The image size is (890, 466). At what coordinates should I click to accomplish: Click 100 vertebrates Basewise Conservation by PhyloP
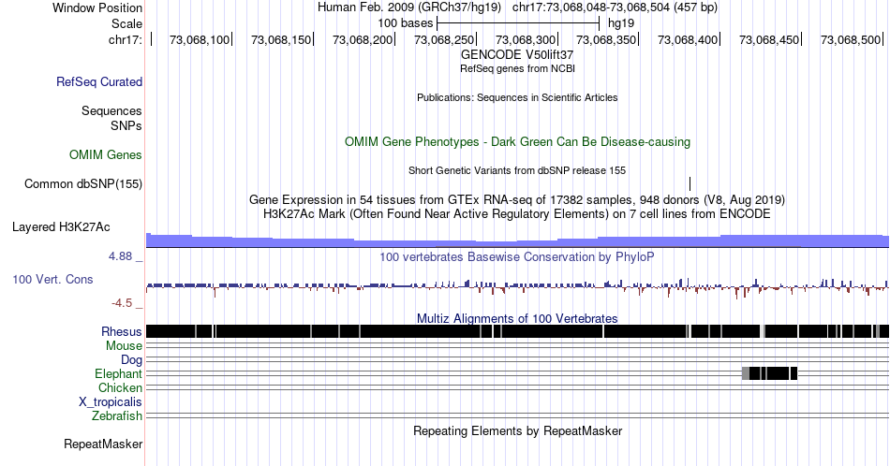[517, 256]
